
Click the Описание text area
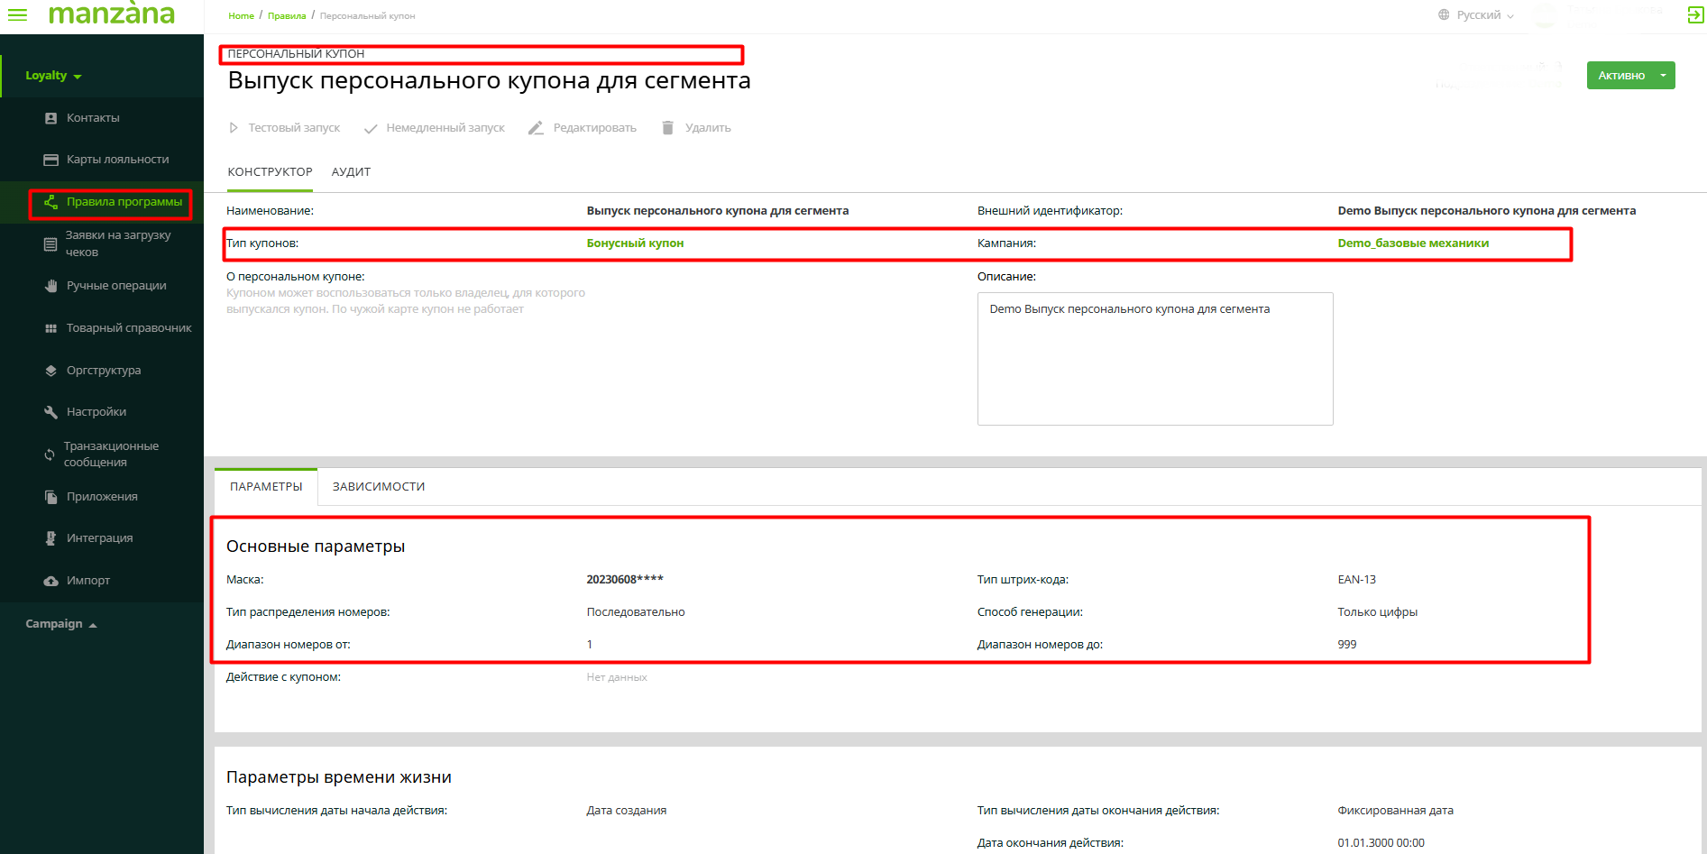click(1154, 359)
